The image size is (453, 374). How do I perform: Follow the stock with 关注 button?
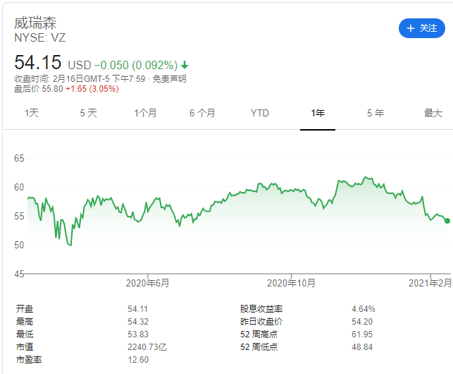(x=422, y=28)
